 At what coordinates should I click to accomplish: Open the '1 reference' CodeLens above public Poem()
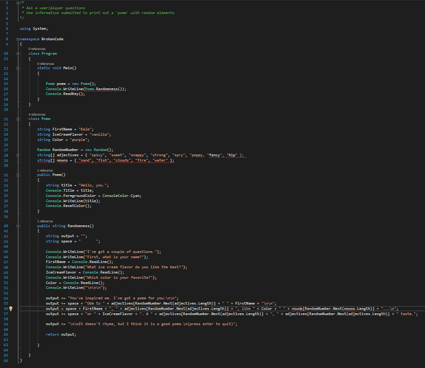pos(45,171)
